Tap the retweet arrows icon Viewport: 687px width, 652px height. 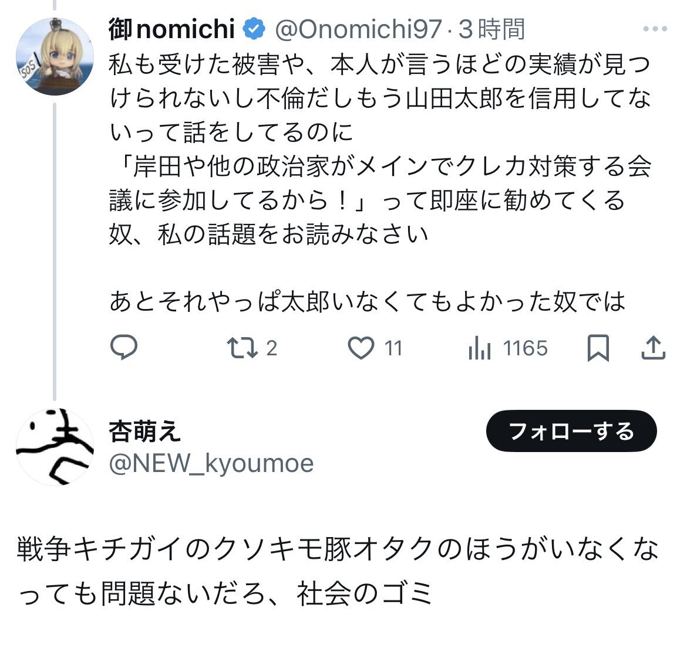pos(242,348)
